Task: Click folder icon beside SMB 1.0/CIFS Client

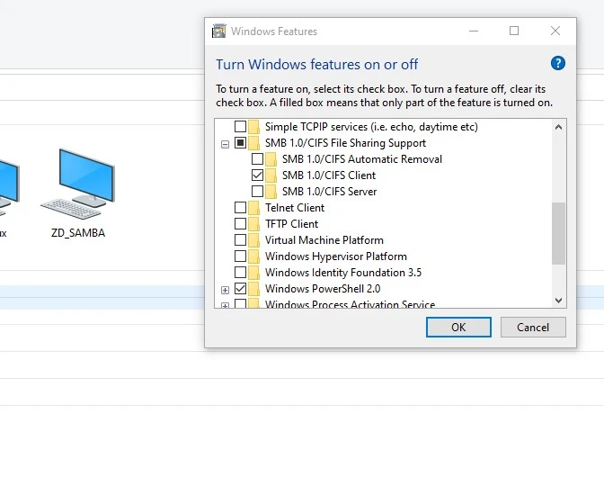Action: (271, 175)
